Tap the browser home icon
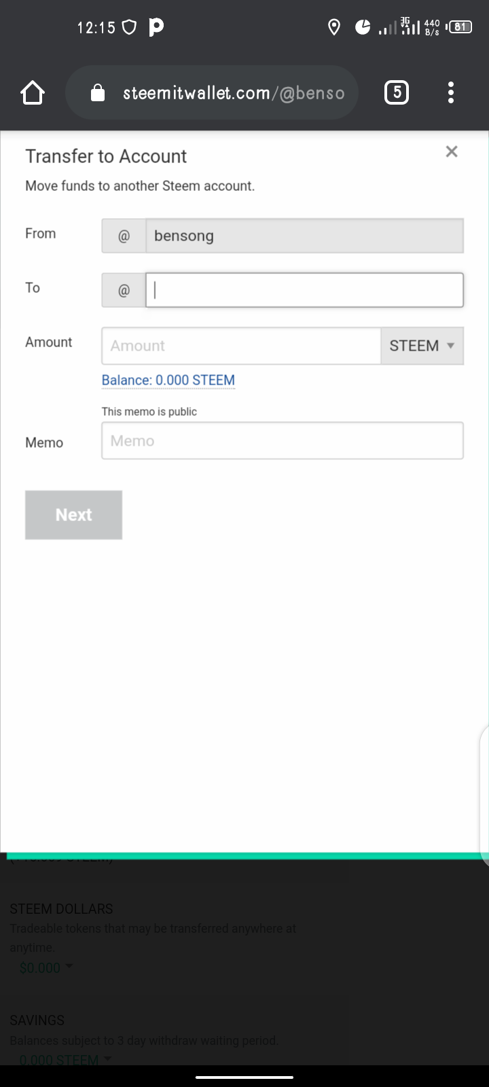 point(33,92)
